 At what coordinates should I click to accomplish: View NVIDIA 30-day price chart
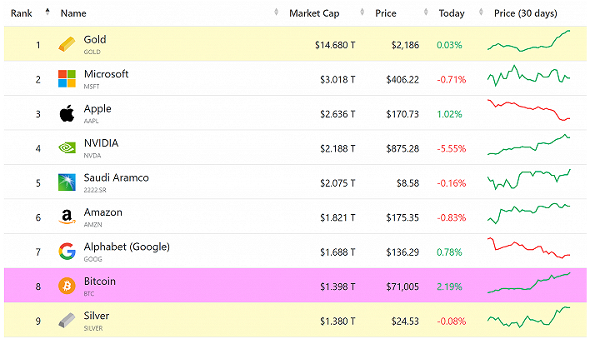[x=528, y=147]
